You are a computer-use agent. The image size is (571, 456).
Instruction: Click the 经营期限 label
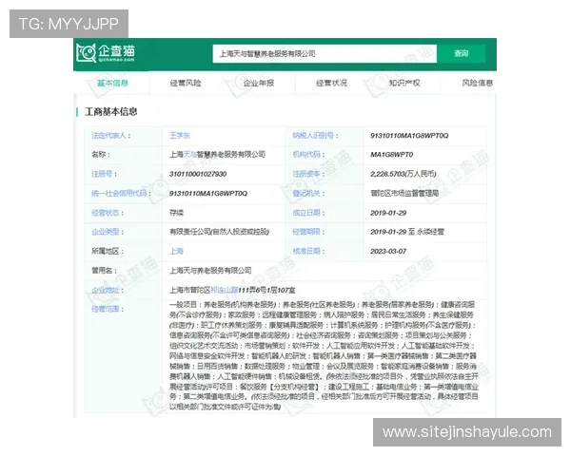click(308, 232)
